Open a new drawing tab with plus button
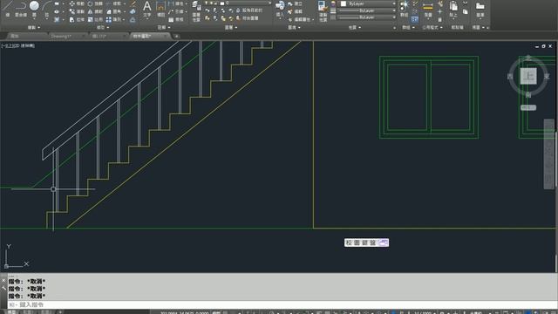The width and height of the screenshot is (558, 314). point(176,36)
